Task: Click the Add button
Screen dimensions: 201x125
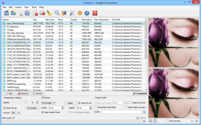Action: click(9, 93)
